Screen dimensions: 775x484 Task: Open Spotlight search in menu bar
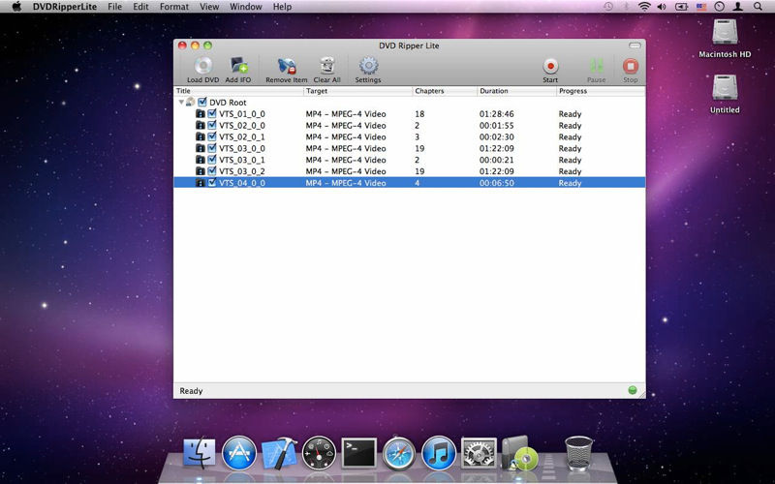point(758,7)
